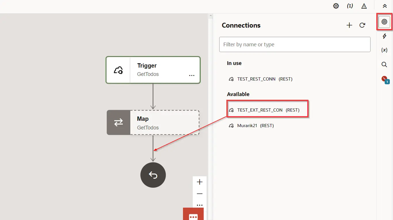The width and height of the screenshot is (393, 220).
Task: Zoom in the canvas with plus button
Action: (200, 182)
